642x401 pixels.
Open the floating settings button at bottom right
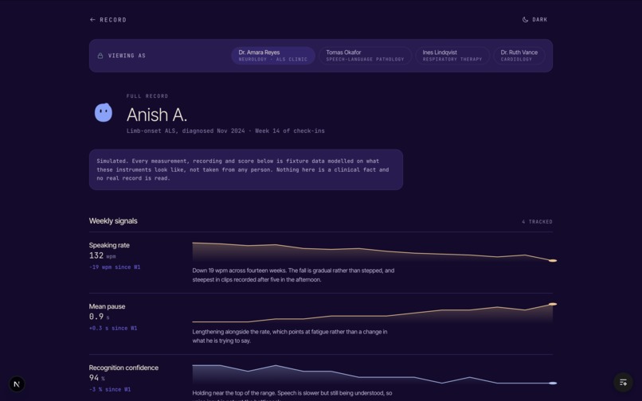click(x=623, y=382)
